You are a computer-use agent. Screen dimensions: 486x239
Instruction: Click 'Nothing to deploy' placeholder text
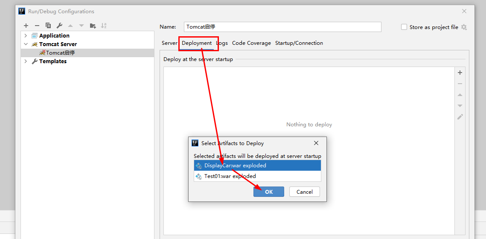click(x=309, y=125)
